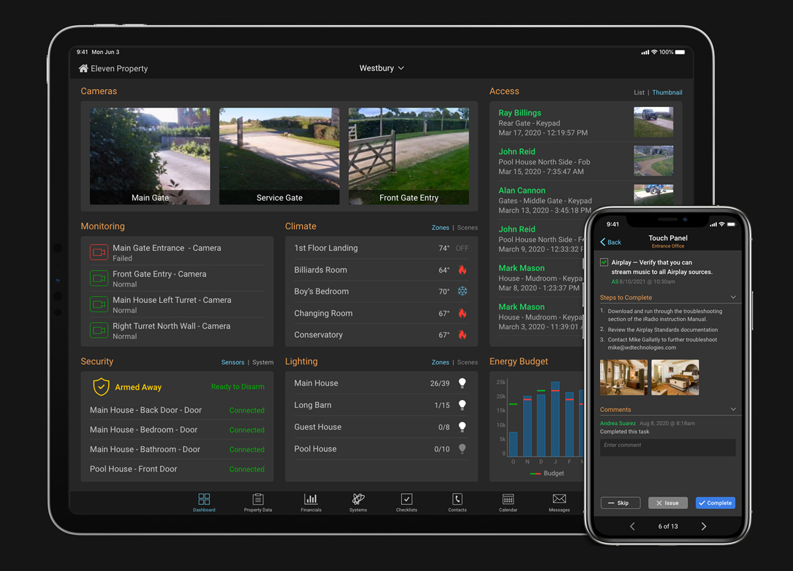Open the Checklists icon

[407, 499]
